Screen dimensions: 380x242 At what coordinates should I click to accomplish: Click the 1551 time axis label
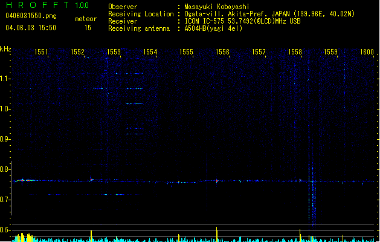pyautogui.click(x=41, y=51)
